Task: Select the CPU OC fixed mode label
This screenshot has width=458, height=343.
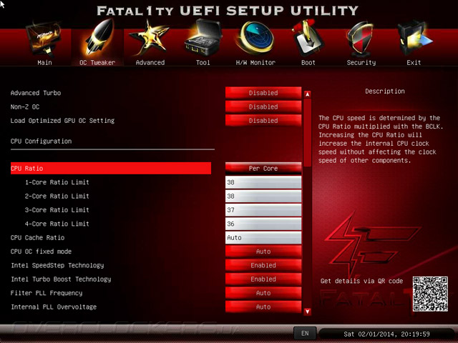Action: pos(41,252)
